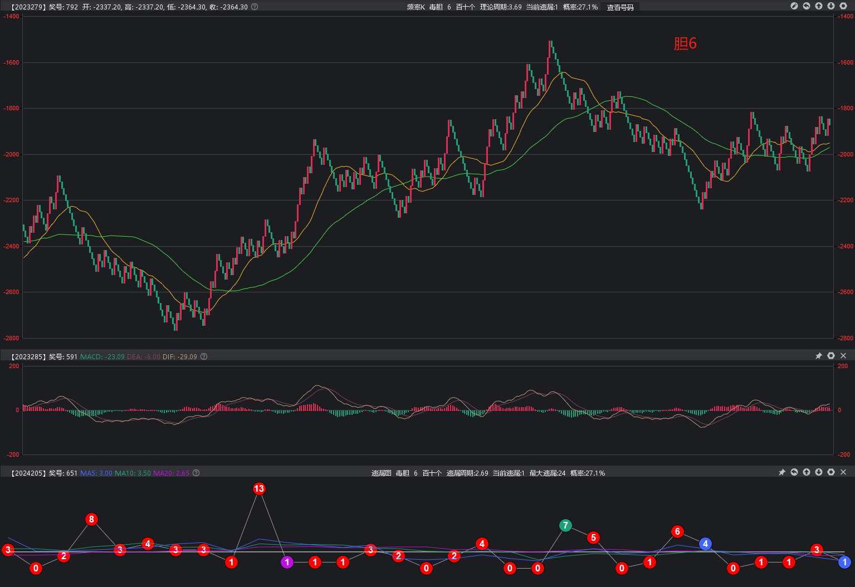Click help question icon beside MACD DIF value
This screenshot has height=587, width=855.
click(x=204, y=356)
